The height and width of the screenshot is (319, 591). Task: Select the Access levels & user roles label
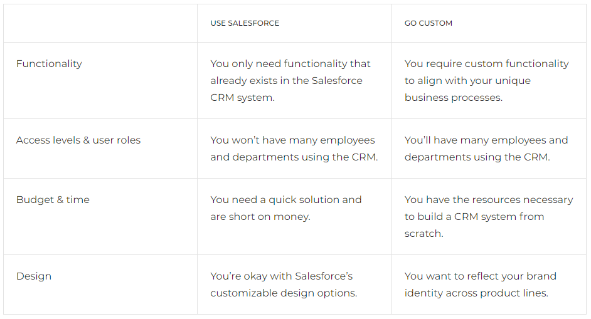coord(78,140)
